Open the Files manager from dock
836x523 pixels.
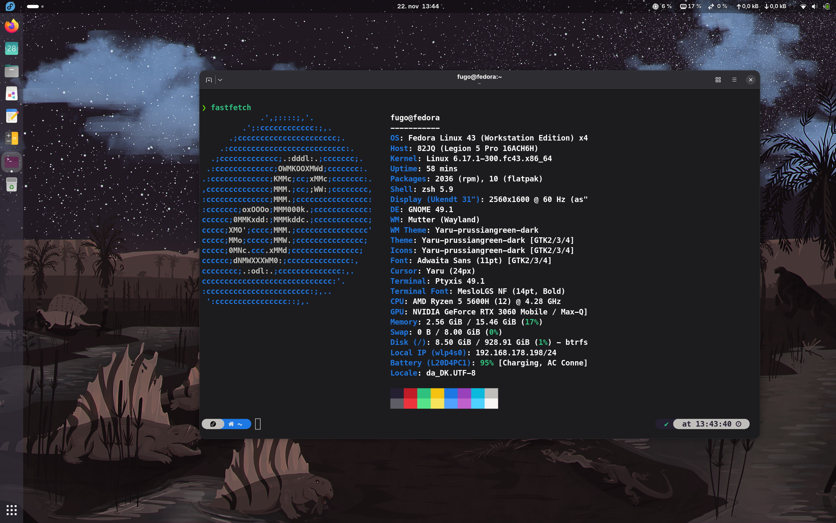coord(12,71)
